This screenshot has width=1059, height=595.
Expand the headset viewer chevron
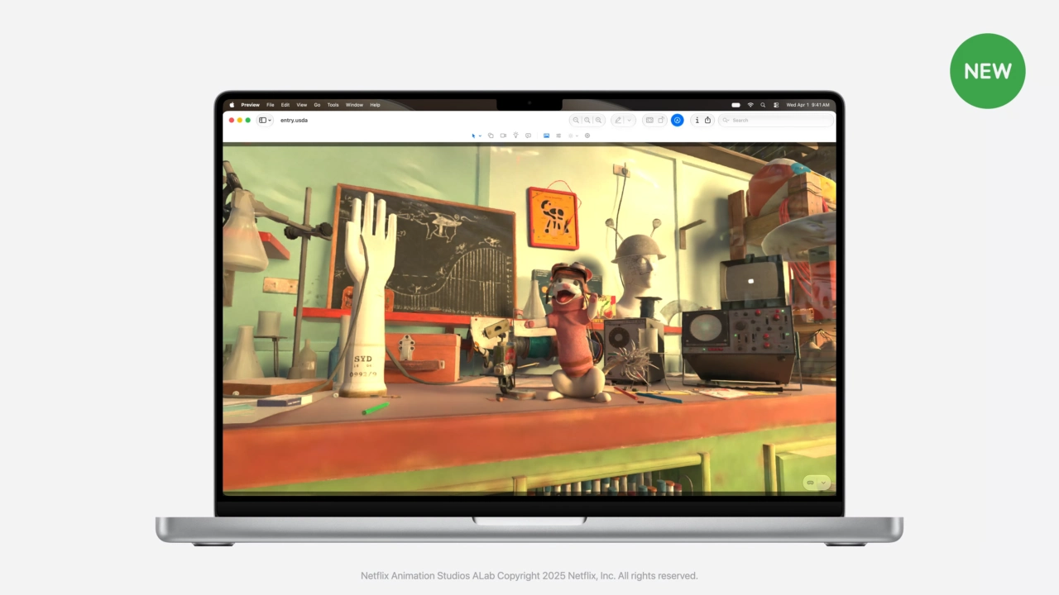coord(823,483)
